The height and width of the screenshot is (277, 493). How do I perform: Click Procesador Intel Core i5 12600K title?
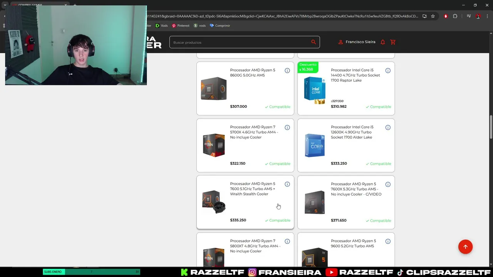(352, 132)
